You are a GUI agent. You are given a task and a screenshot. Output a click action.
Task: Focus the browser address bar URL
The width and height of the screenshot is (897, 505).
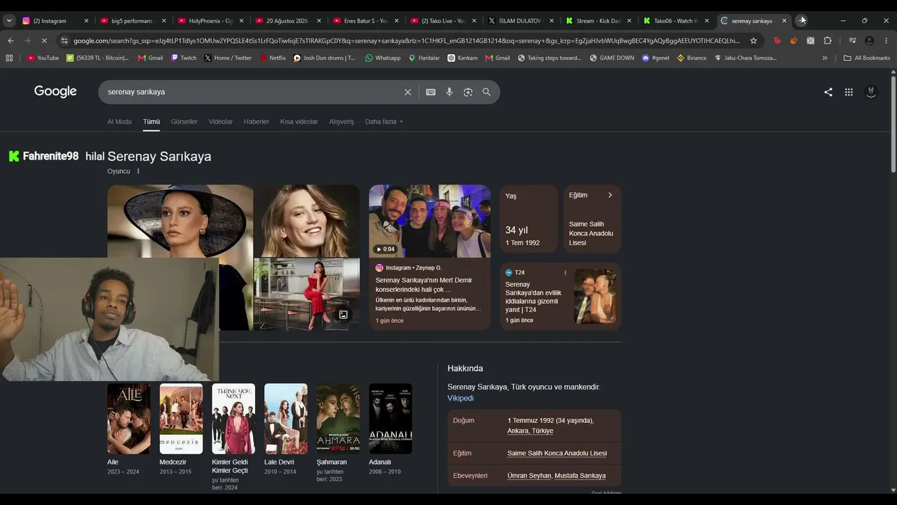tap(406, 41)
